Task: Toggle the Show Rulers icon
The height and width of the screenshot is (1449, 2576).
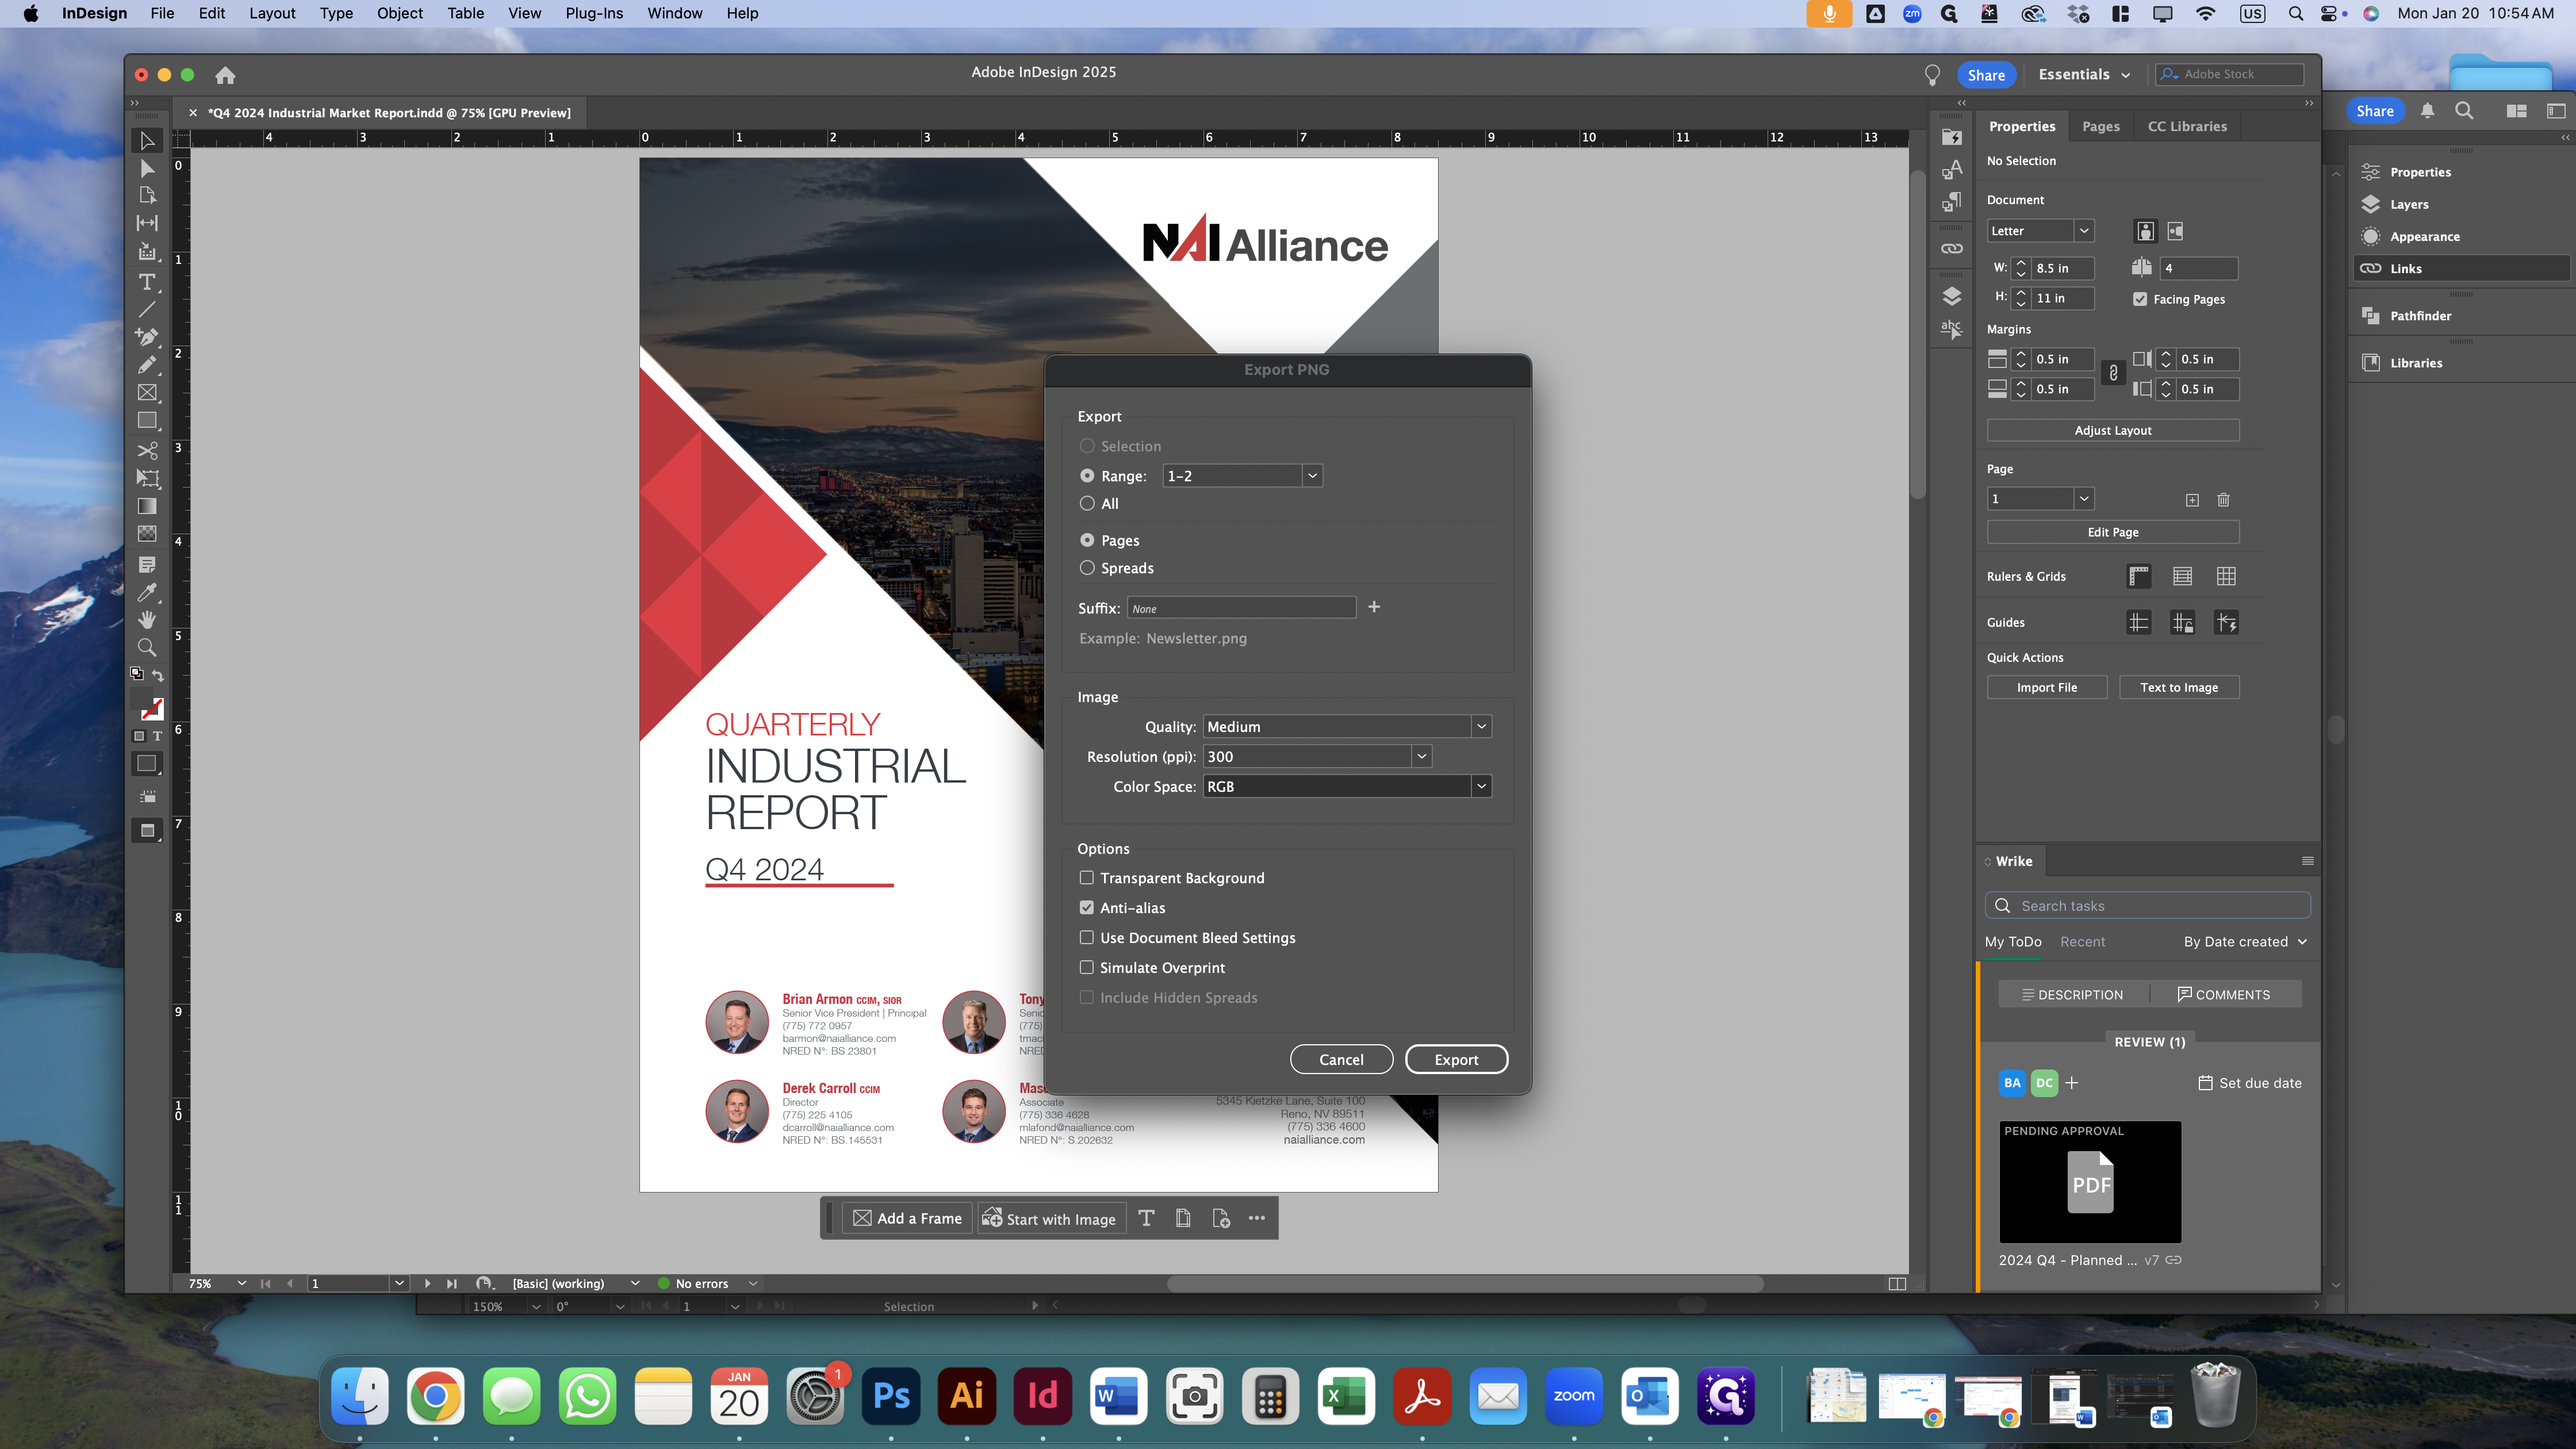Action: click(2139, 577)
